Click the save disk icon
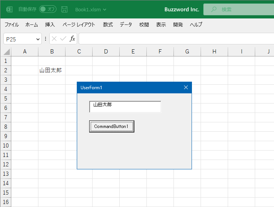This screenshot has width=274, height=207. 64,9
